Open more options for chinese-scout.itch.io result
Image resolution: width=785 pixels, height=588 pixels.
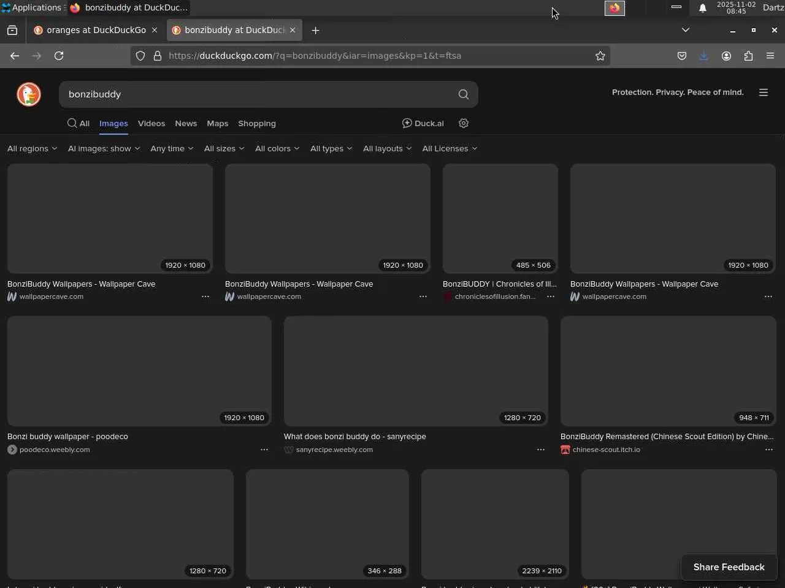769,450
